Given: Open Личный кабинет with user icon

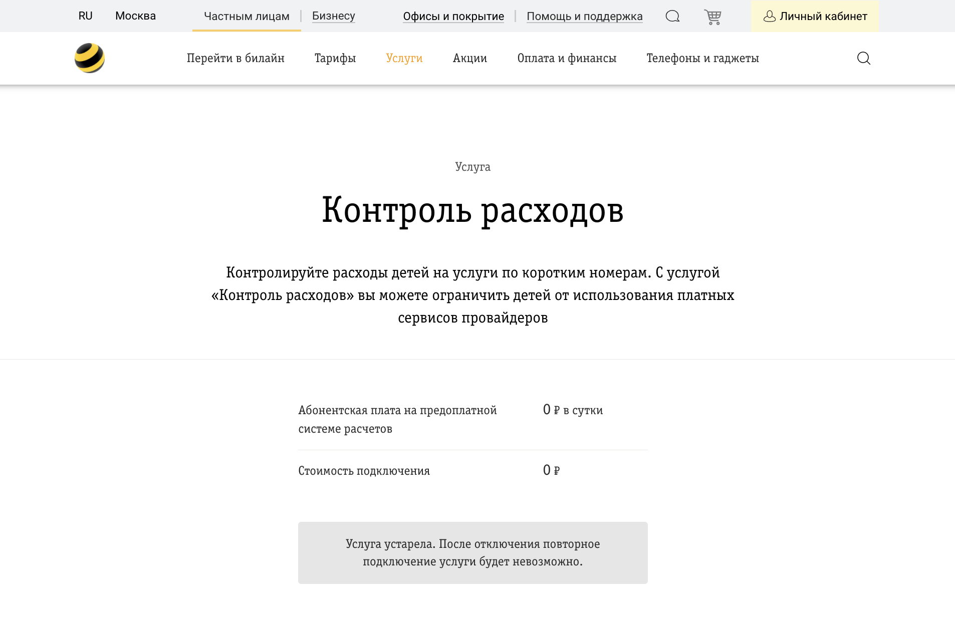Looking at the screenshot, I should (814, 16).
